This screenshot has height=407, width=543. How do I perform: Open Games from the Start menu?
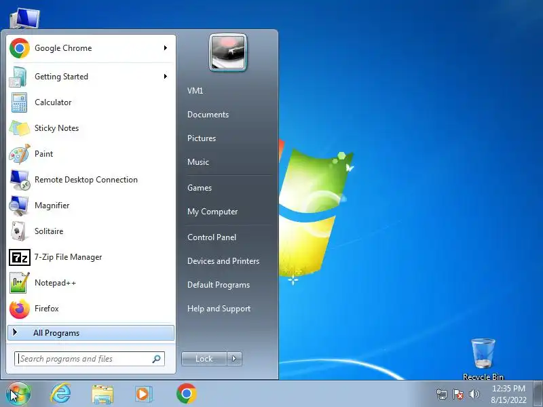(200, 188)
